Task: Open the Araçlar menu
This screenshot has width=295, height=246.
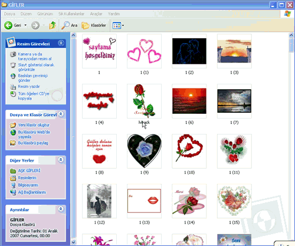Action: [x=96, y=14]
